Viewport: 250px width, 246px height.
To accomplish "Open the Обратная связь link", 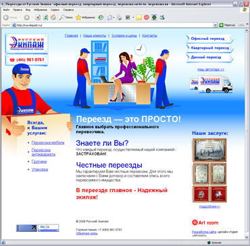I will pyautogui.click(x=86, y=233).
